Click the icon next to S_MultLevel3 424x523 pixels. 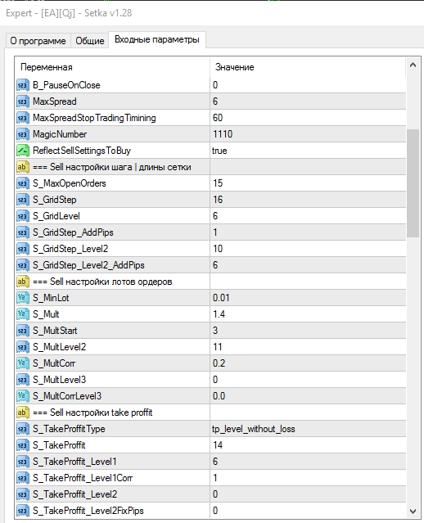(x=23, y=380)
